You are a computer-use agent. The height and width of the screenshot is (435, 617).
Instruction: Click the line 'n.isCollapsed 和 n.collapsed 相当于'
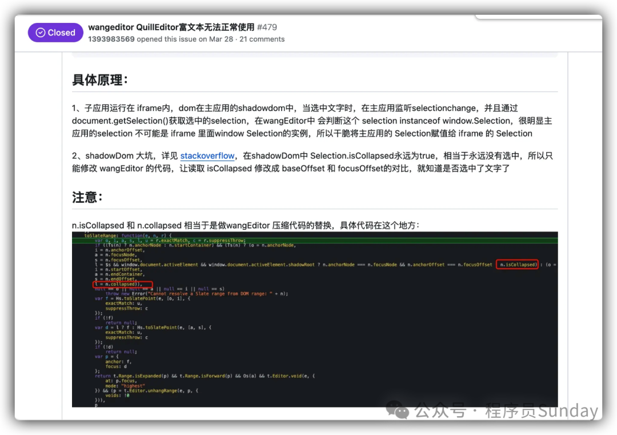coord(246,225)
